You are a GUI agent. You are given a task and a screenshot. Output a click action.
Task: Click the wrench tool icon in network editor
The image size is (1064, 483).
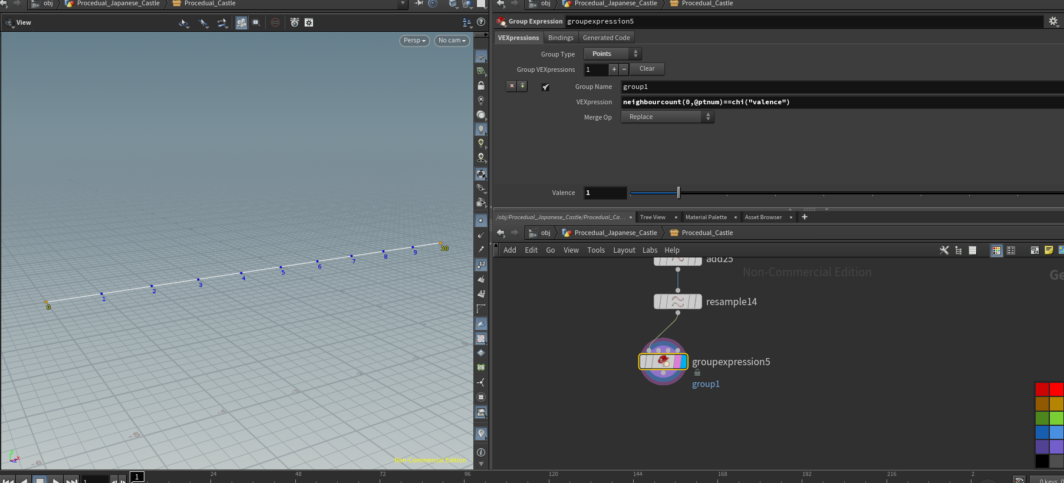point(944,250)
